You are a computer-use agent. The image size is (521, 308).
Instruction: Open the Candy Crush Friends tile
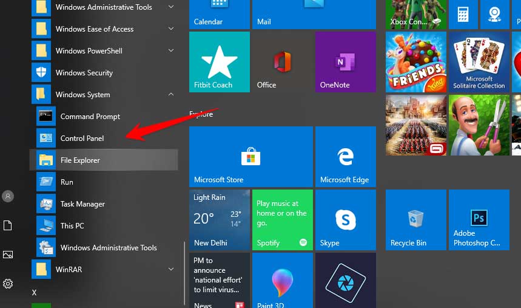point(415,62)
